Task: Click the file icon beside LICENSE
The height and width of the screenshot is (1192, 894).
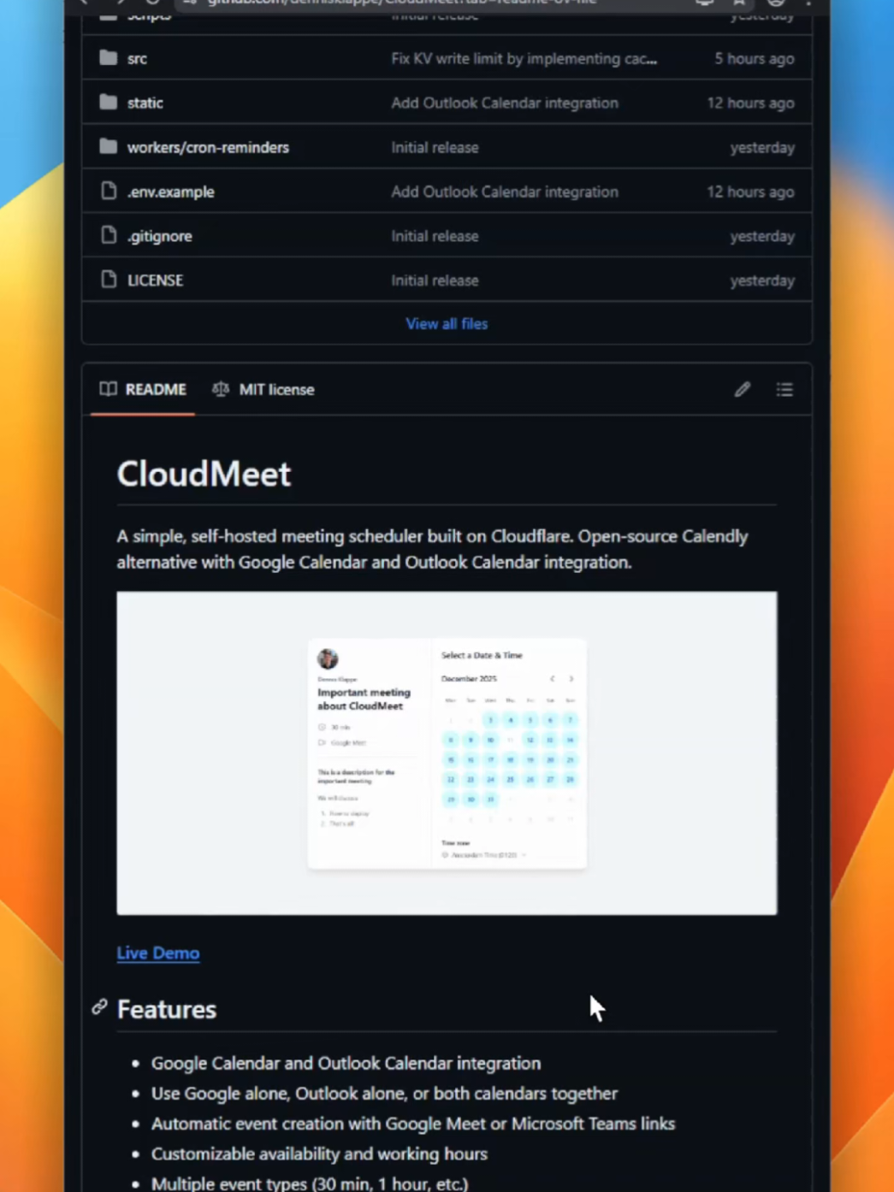Action: coord(108,280)
